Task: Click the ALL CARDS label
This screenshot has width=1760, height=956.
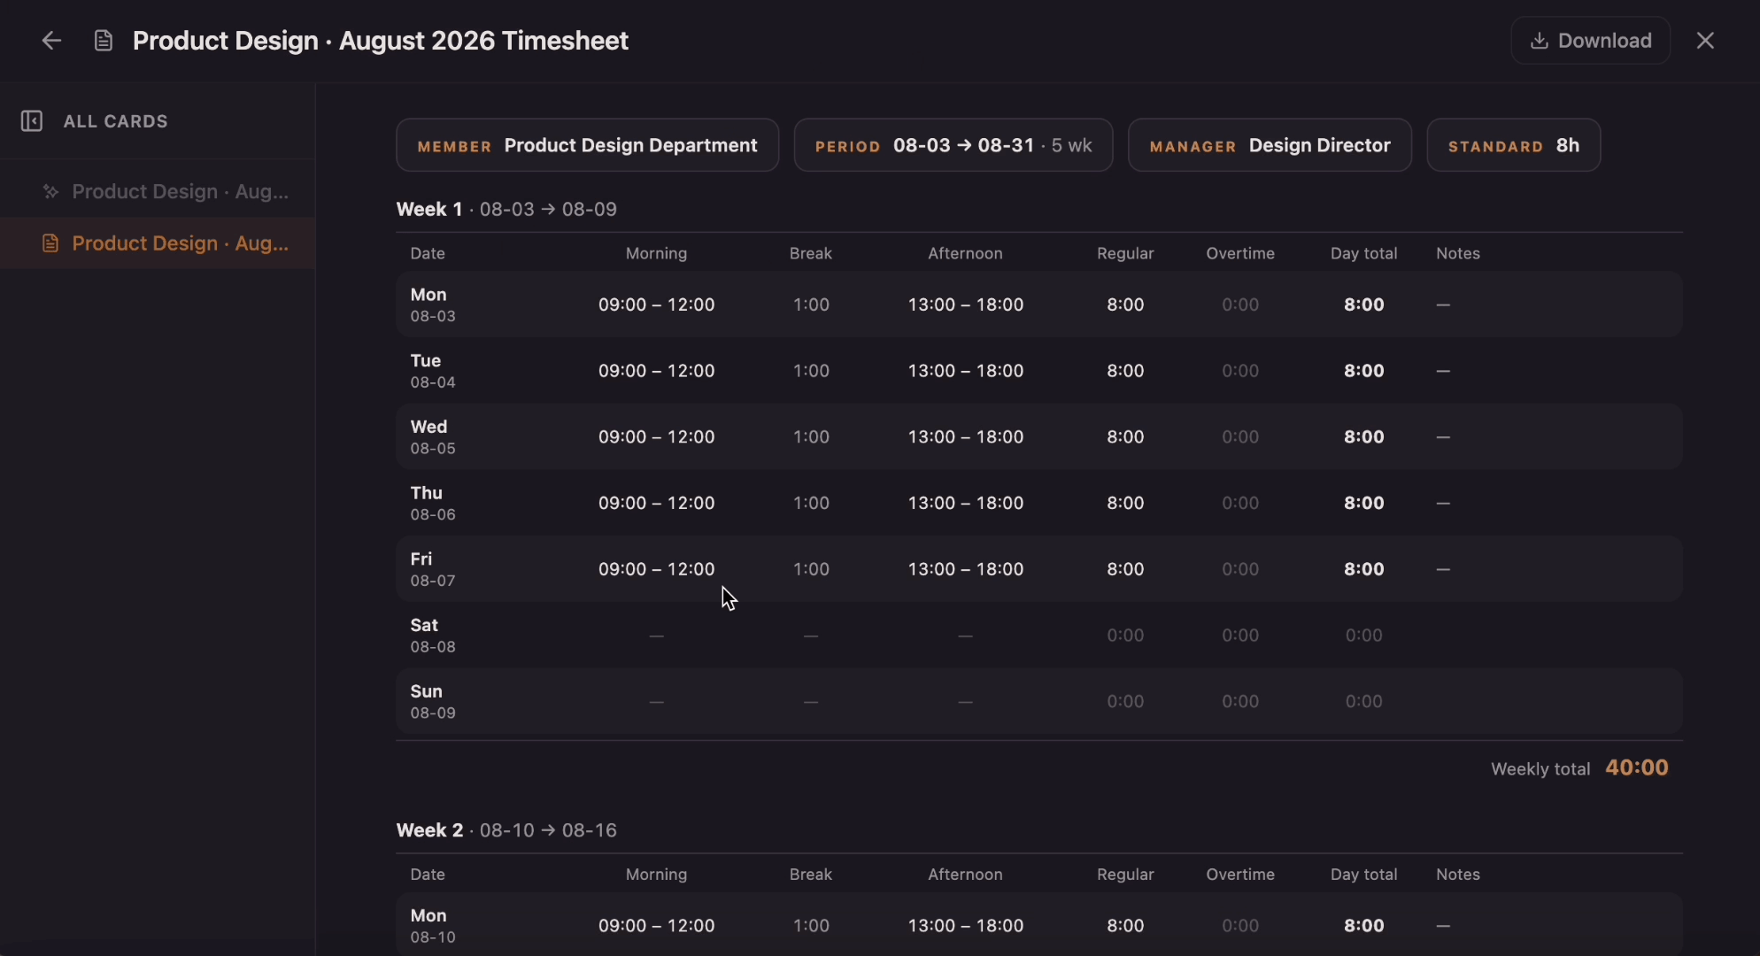Action: 116,121
